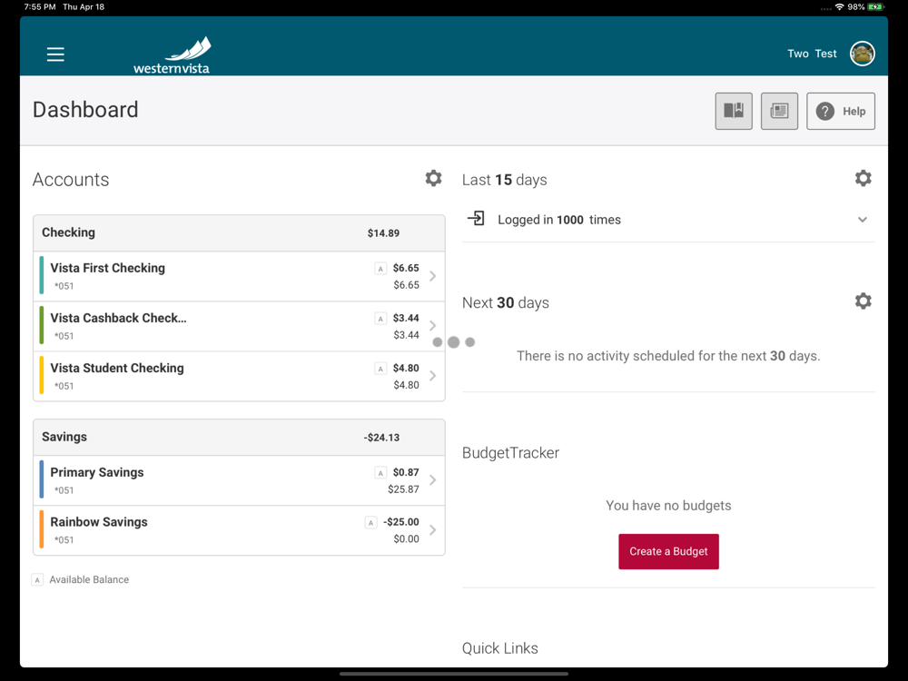
Task: Open the hamburger navigation menu
Action: click(55, 54)
